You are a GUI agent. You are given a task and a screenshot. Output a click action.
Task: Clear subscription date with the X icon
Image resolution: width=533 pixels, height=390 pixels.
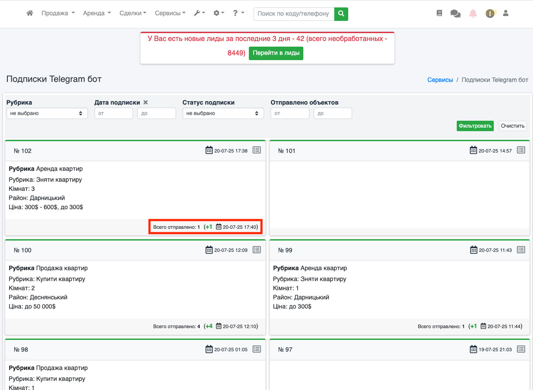pos(146,102)
